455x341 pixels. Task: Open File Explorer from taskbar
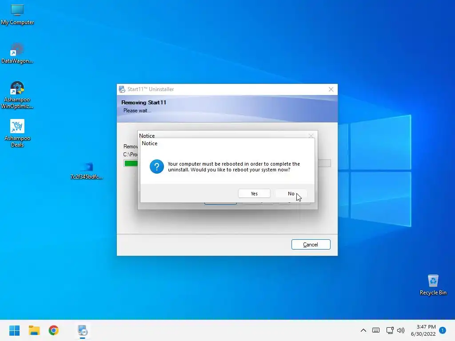(34, 330)
